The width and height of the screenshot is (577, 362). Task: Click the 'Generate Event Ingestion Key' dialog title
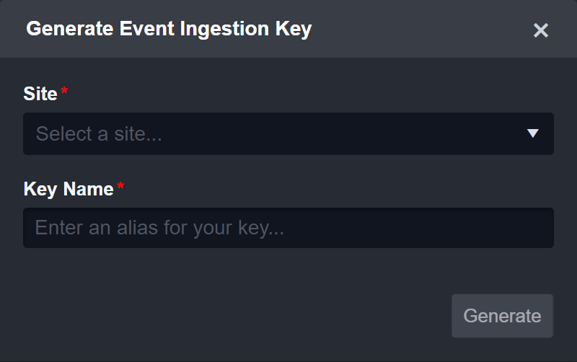169,30
